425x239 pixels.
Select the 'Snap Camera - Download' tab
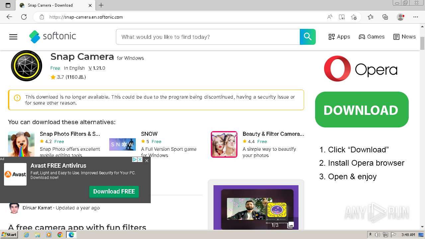point(55,5)
